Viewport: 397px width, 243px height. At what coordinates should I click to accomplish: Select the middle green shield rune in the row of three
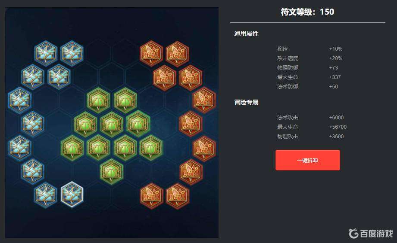tap(111, 124)
